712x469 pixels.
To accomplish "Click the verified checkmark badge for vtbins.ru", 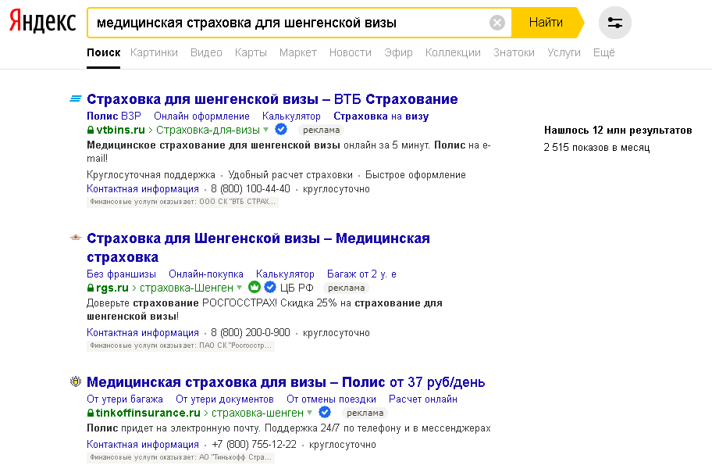I will [x=281, y=130].
